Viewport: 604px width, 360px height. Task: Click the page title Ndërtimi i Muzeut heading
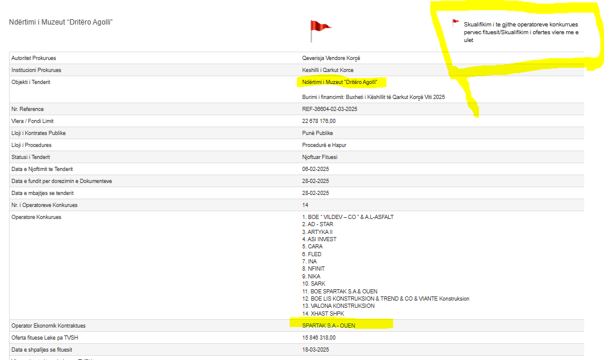coord(61,22)
